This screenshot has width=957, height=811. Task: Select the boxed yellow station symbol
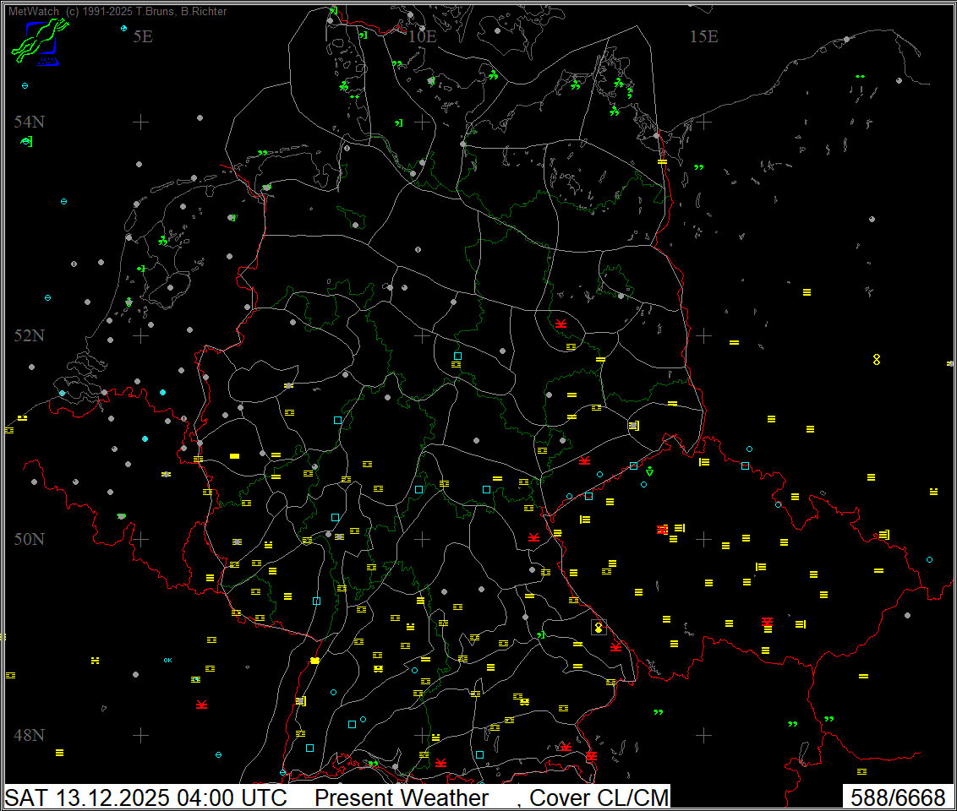coord(599,627)
